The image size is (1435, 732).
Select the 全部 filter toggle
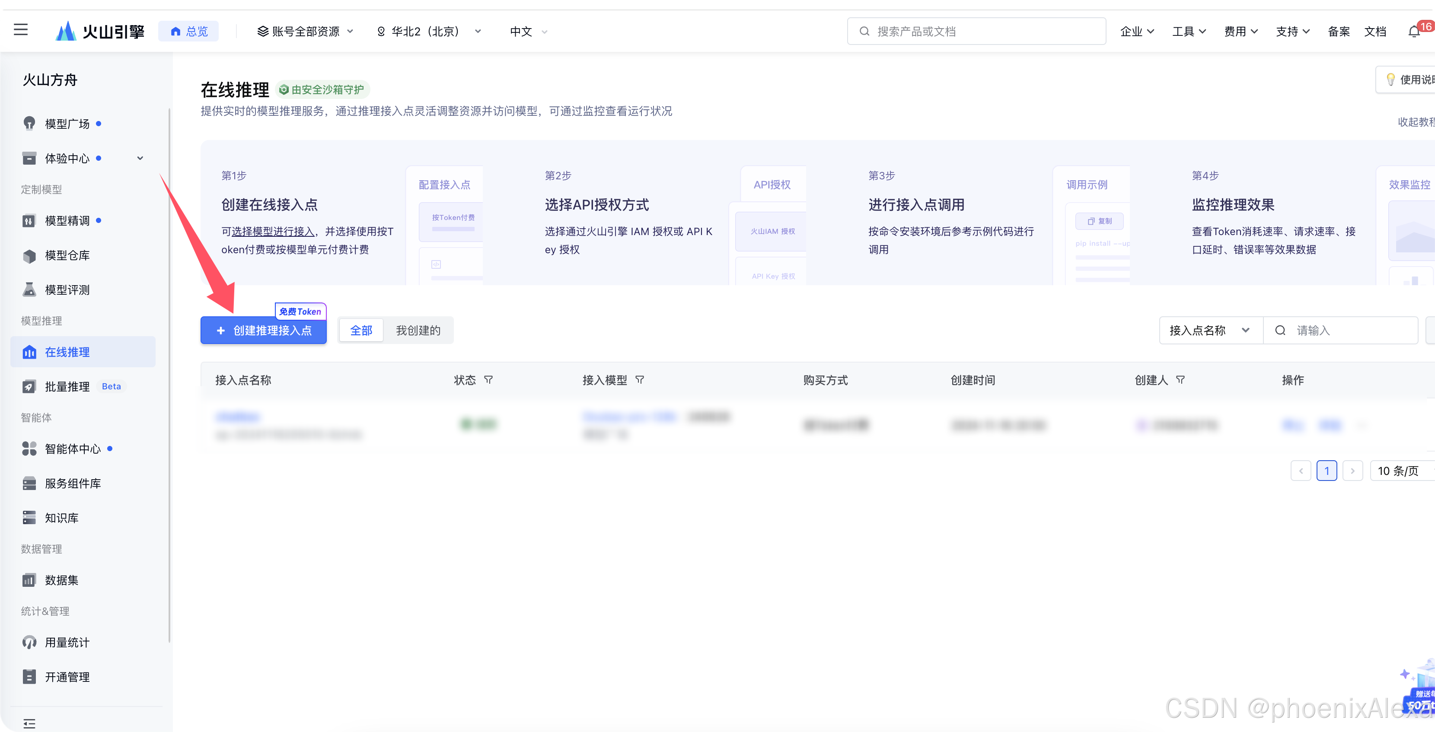[361, 330]
